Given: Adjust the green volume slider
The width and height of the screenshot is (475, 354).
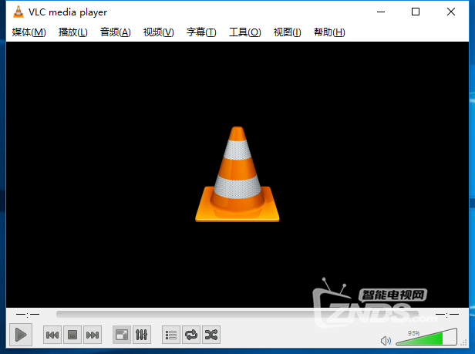Looking at the screenshot, I should point(426,337).
